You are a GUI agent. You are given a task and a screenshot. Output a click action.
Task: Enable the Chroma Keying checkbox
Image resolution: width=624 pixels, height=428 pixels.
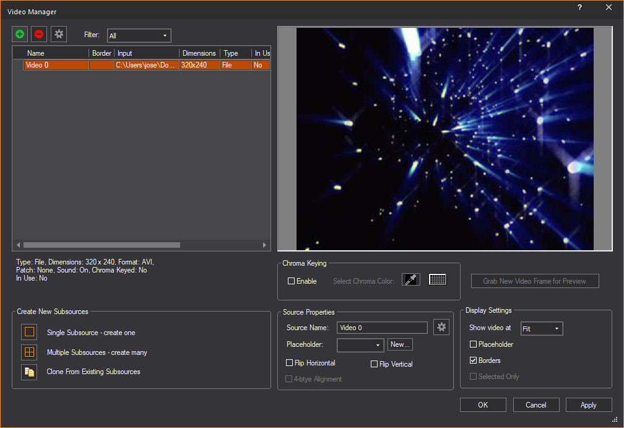coord(292,281)
